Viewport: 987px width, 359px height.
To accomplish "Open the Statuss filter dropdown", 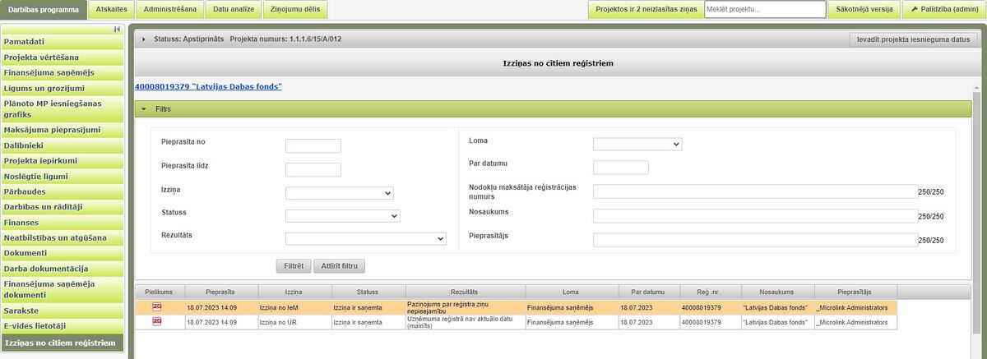I will [342, 216].
